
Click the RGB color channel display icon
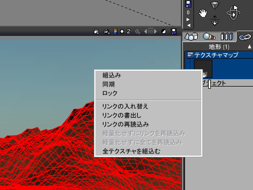115,32
